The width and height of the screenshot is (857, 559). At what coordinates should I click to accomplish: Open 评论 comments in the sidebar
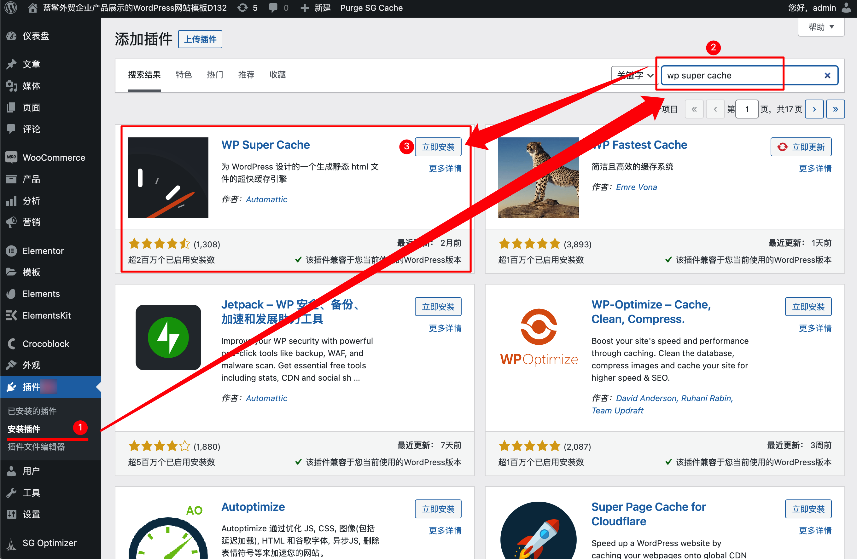tap(50, 129)
